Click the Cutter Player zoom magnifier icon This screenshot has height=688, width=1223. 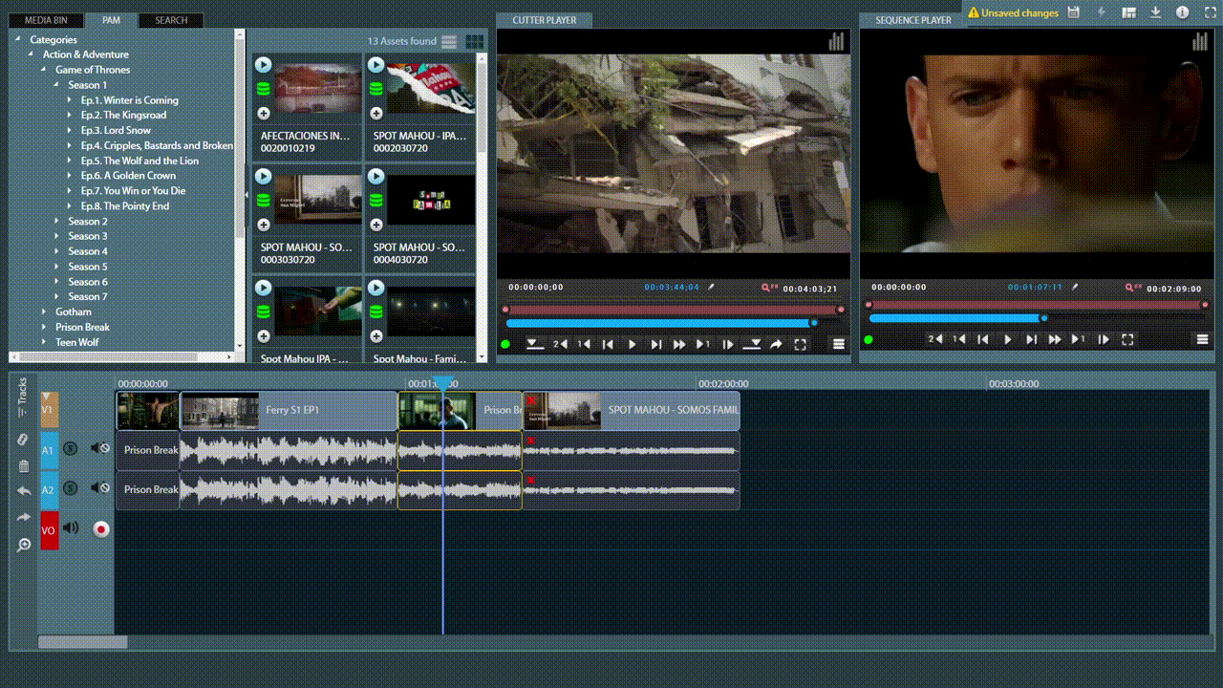point(767,287)
